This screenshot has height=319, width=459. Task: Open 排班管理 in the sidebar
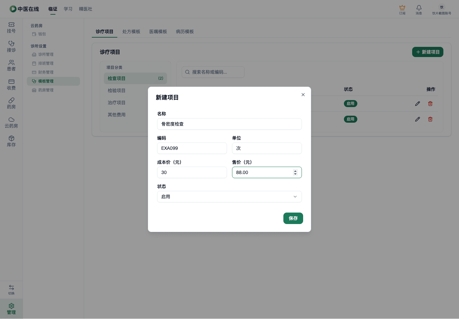[53, 63]
